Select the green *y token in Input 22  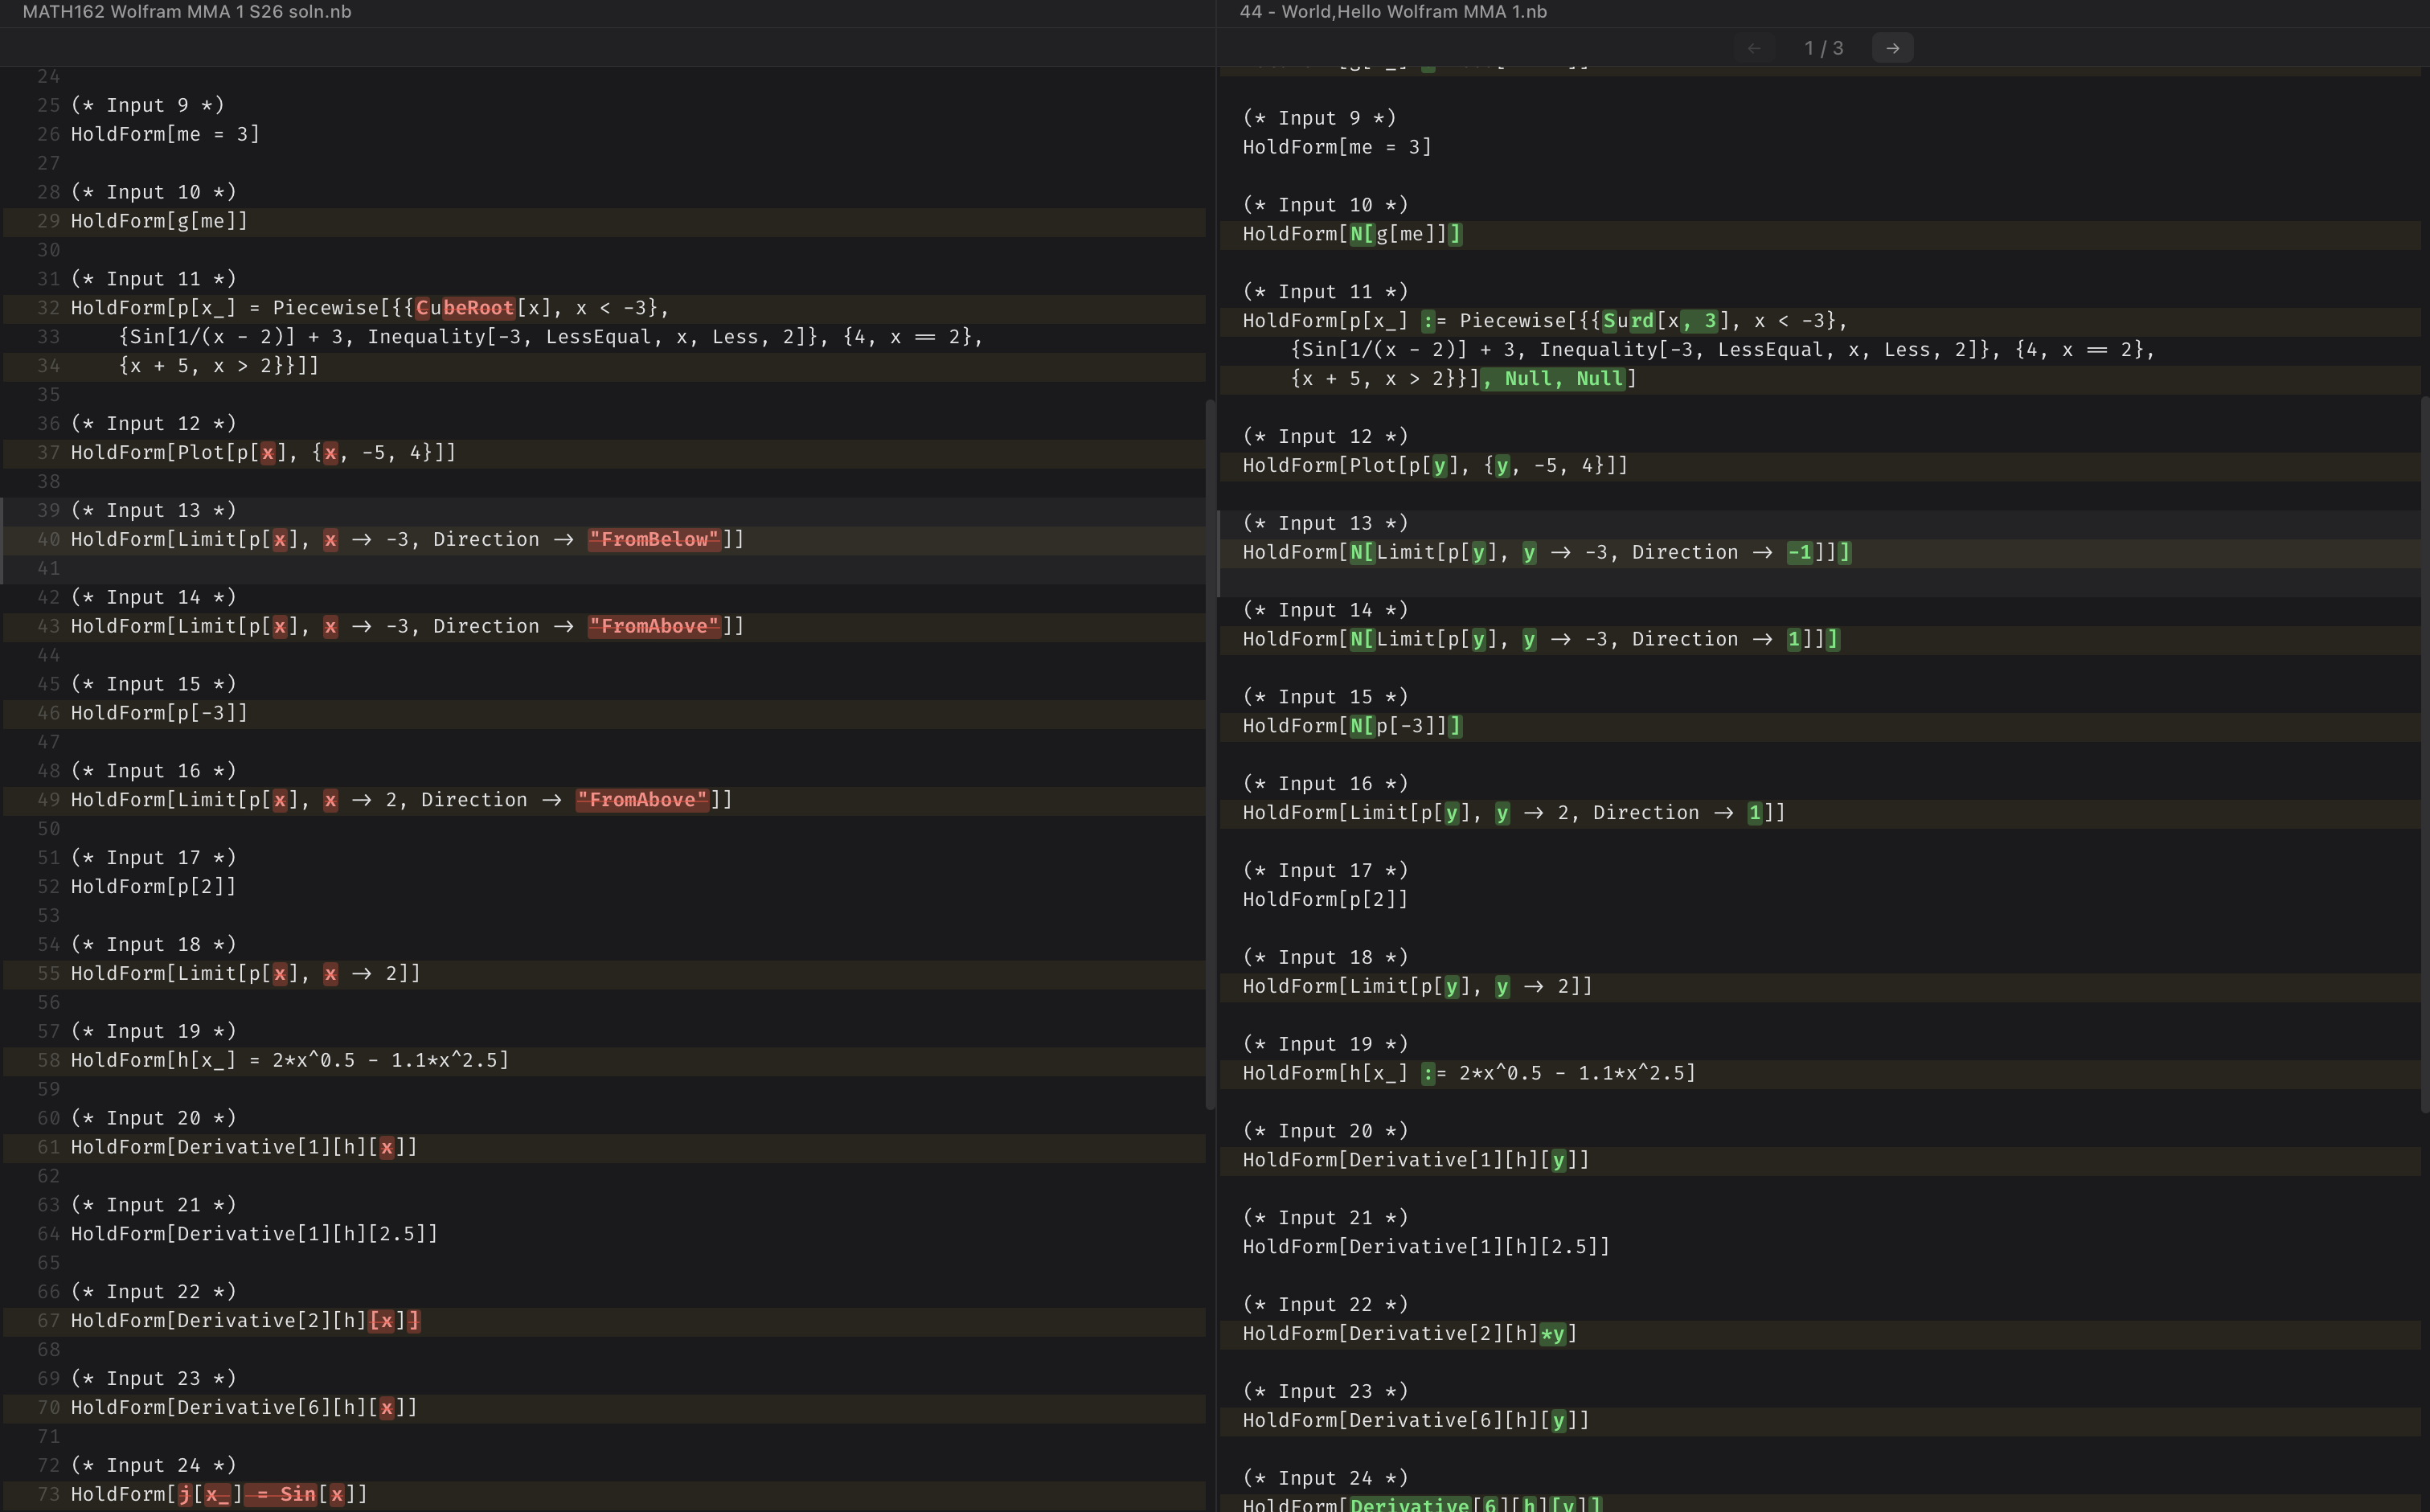tap(1559, 1333)
